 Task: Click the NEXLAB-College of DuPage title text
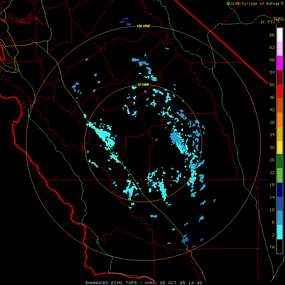point(255,3)
